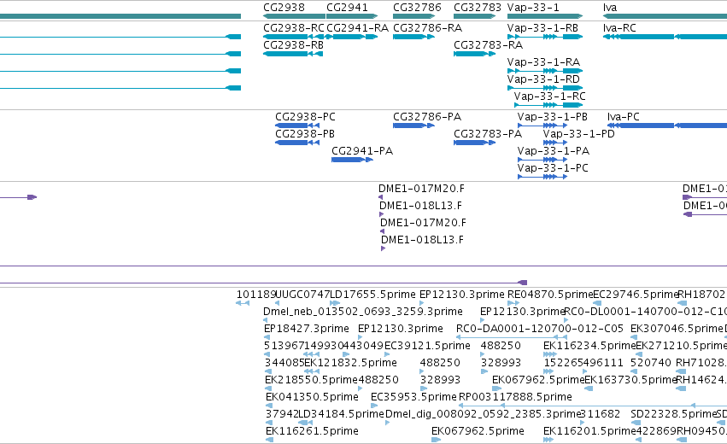The width and height of the screenshot is (727, 444).
Task: Select the Vap-33-1-RD transcript label
Action: [543, 79]
